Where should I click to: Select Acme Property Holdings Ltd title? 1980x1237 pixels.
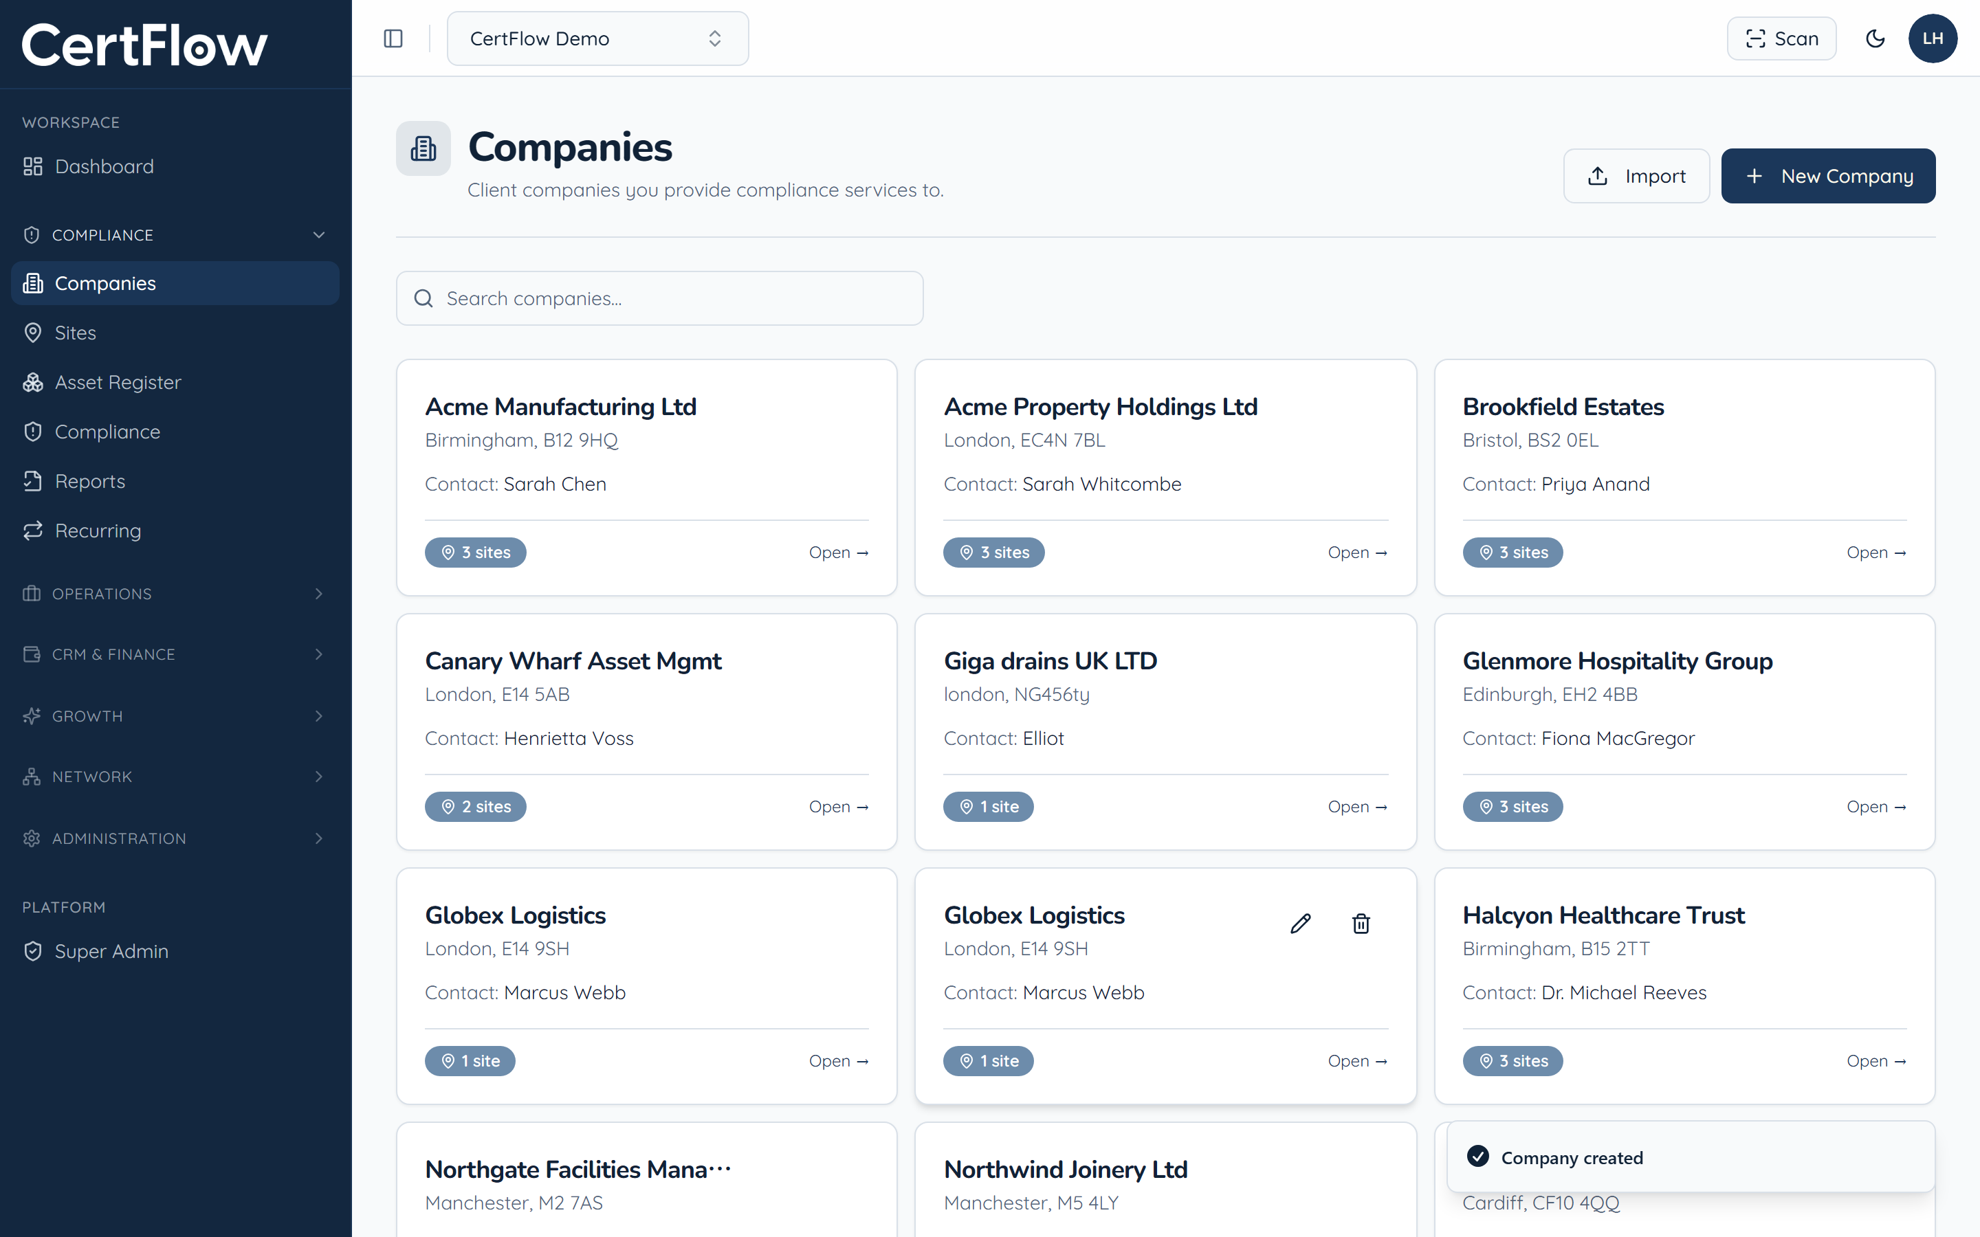[1101, 407]
